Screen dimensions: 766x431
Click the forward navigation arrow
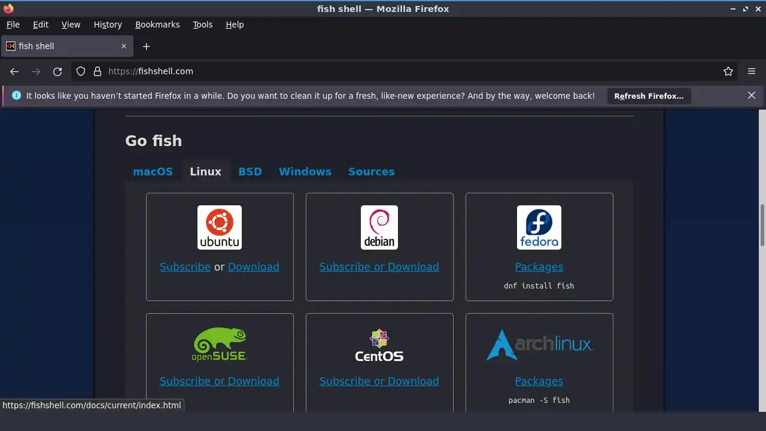click(36, 71)
